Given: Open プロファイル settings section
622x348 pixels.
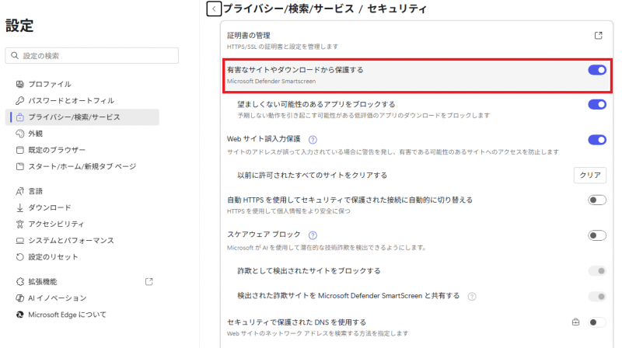Looking at the screenshot, I should click(50, 84).
